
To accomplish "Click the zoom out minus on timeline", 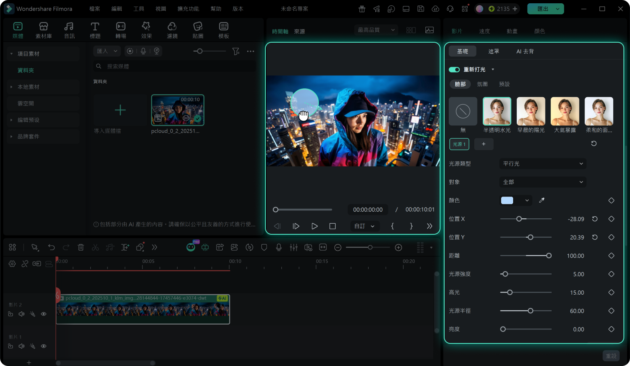I will tap(338, 247).
